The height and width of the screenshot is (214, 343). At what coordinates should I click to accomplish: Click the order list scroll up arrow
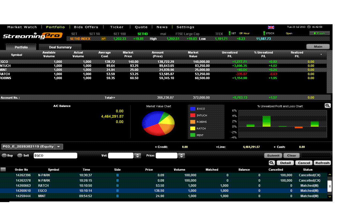pos(330,175)
